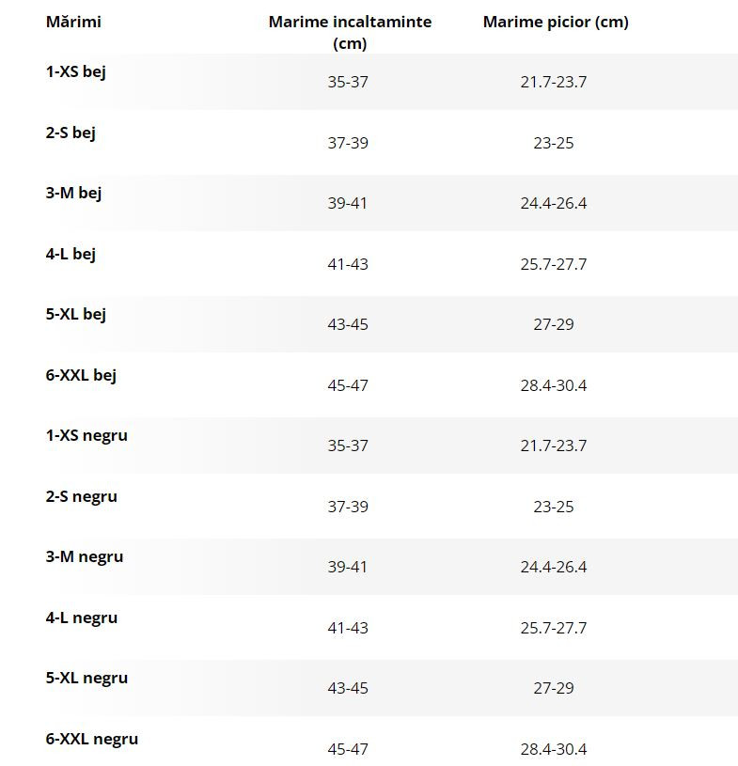Click the 27-29 foot size for 5-XL bej
738x766 pixels.
[x=553, y=324]
